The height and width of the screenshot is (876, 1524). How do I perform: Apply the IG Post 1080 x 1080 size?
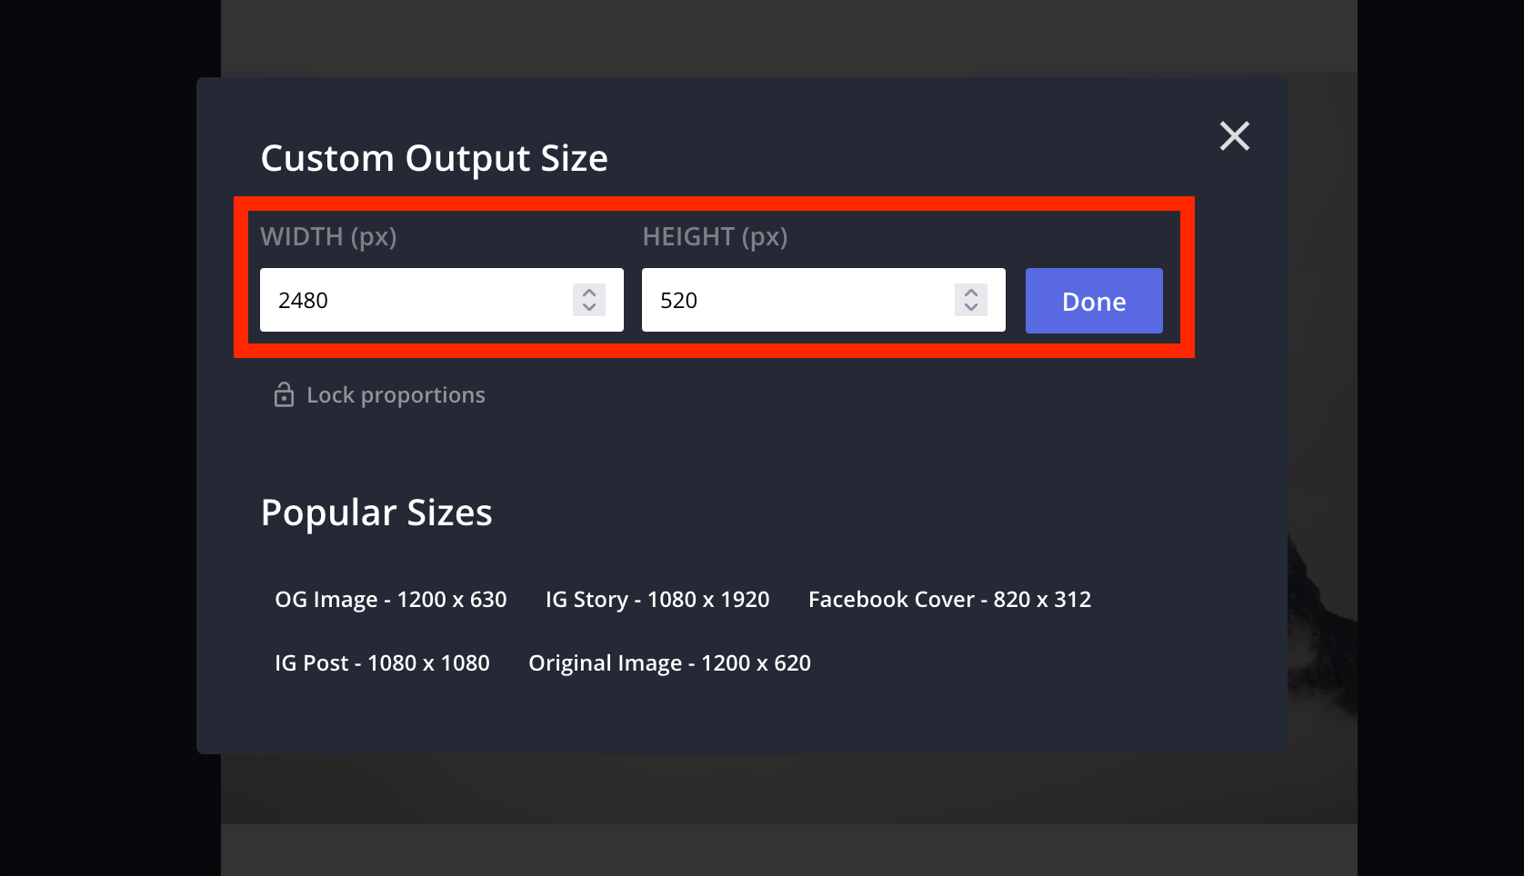(x=382, y=663)
